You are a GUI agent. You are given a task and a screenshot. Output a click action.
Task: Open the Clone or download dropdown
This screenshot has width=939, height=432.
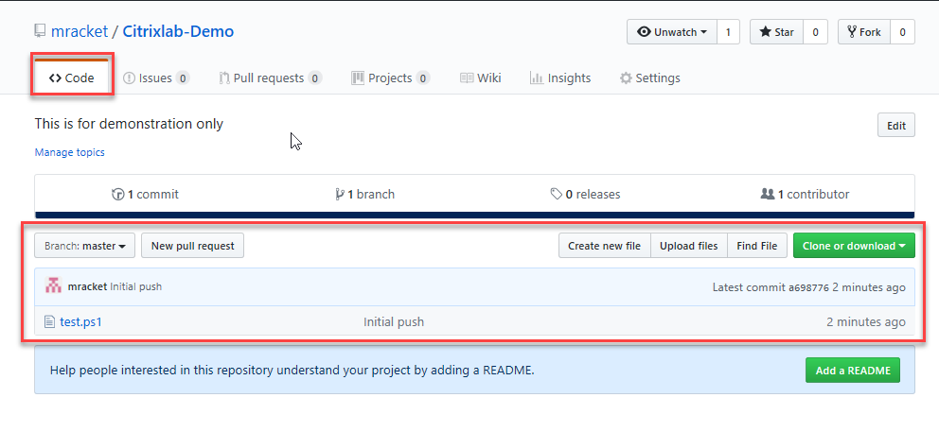point(854,246)
